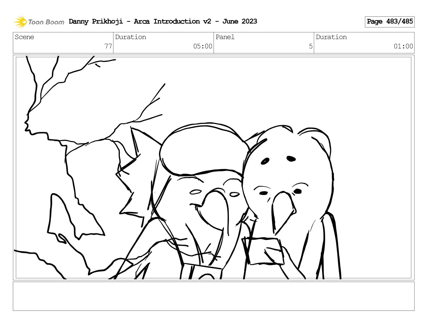The image size is (428, 330).
Task: Select the panel duration value '01:00'
Action: coord(403,46)
